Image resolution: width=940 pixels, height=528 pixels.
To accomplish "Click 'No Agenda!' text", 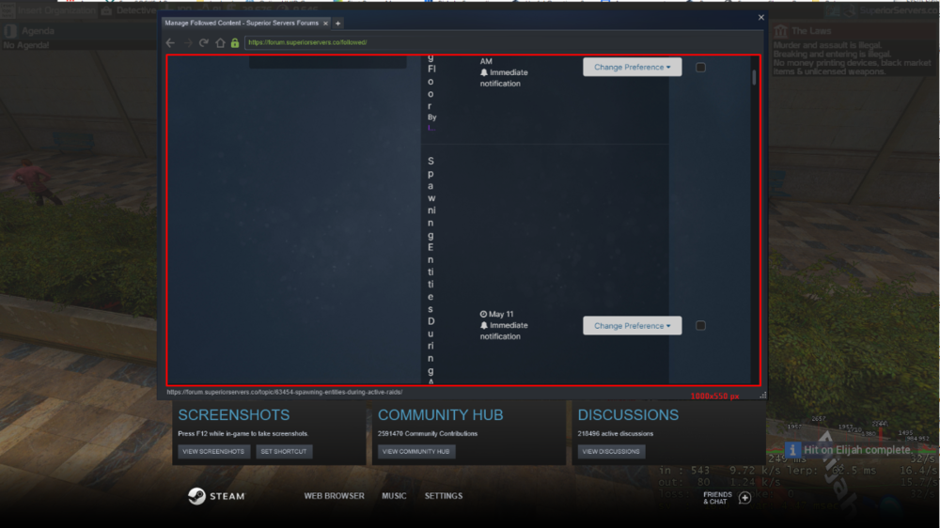I will click(x=26, y=45).
